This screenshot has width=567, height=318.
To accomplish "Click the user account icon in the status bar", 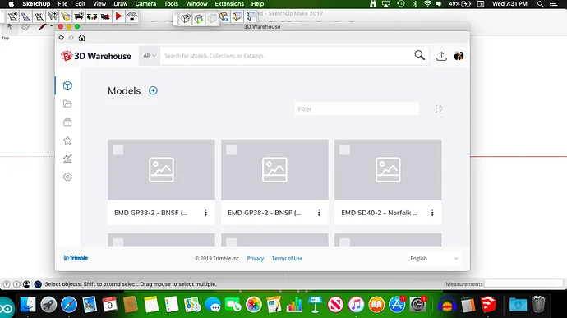I will coord(26,284).
